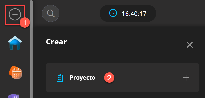Open the 16:40:17 time tracker display
This screenshot has width=205, height=98.
pyautogui.click(x=134, y=14)
